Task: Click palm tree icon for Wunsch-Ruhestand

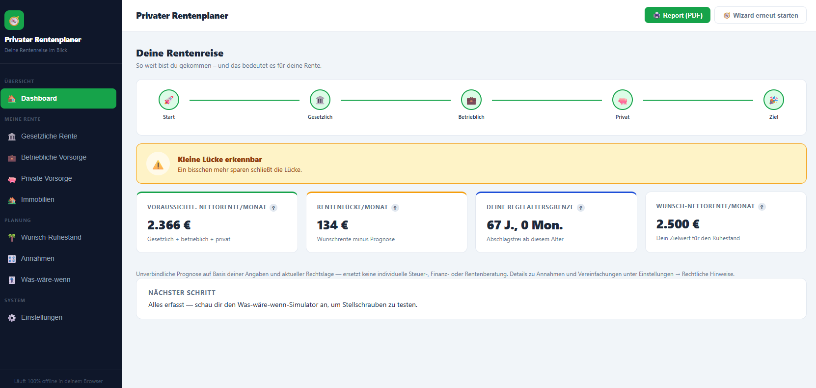Action: pyautogui.click(x=12, y=238)
